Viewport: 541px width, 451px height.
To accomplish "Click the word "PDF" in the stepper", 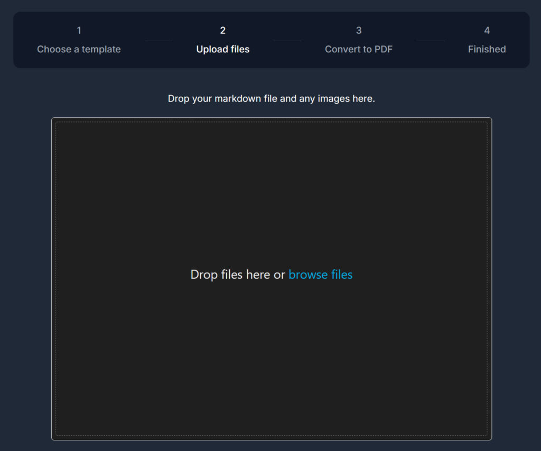I will pyautogui.click(x=383, y=49).
